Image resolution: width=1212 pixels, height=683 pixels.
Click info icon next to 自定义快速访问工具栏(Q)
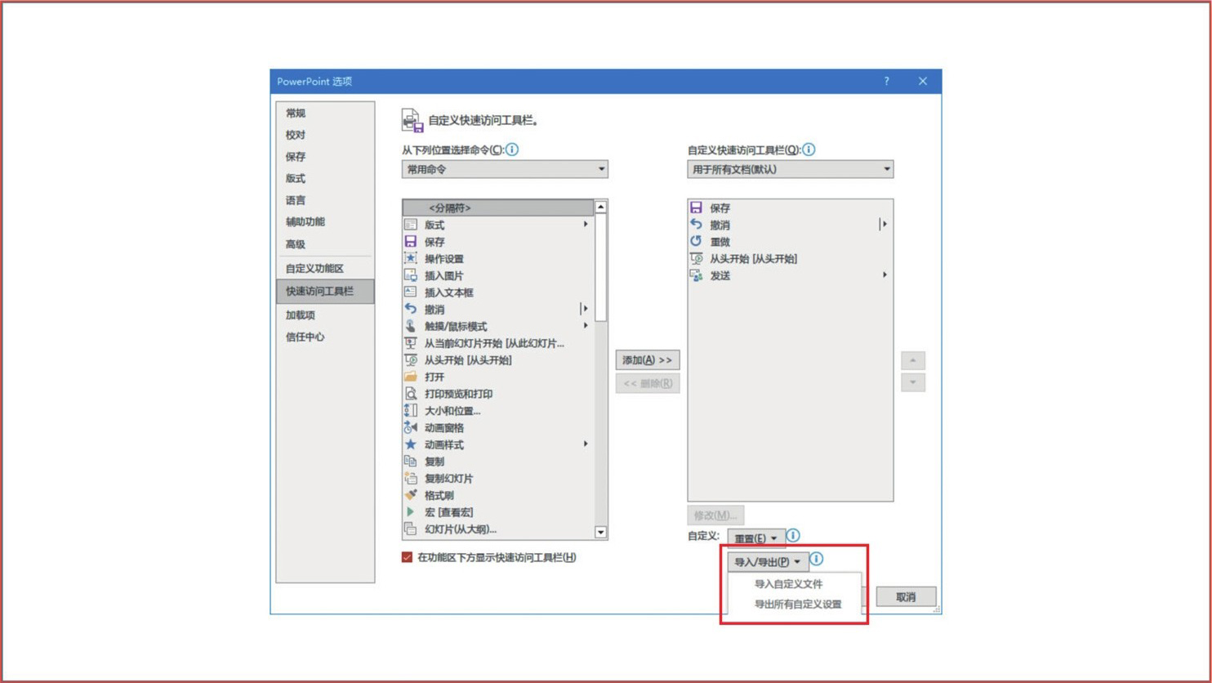click(x=809, y=150)
